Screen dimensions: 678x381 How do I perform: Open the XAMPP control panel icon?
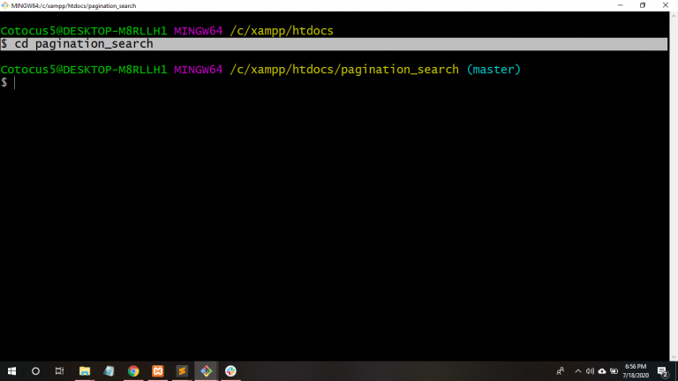click(x=158, y=371)
